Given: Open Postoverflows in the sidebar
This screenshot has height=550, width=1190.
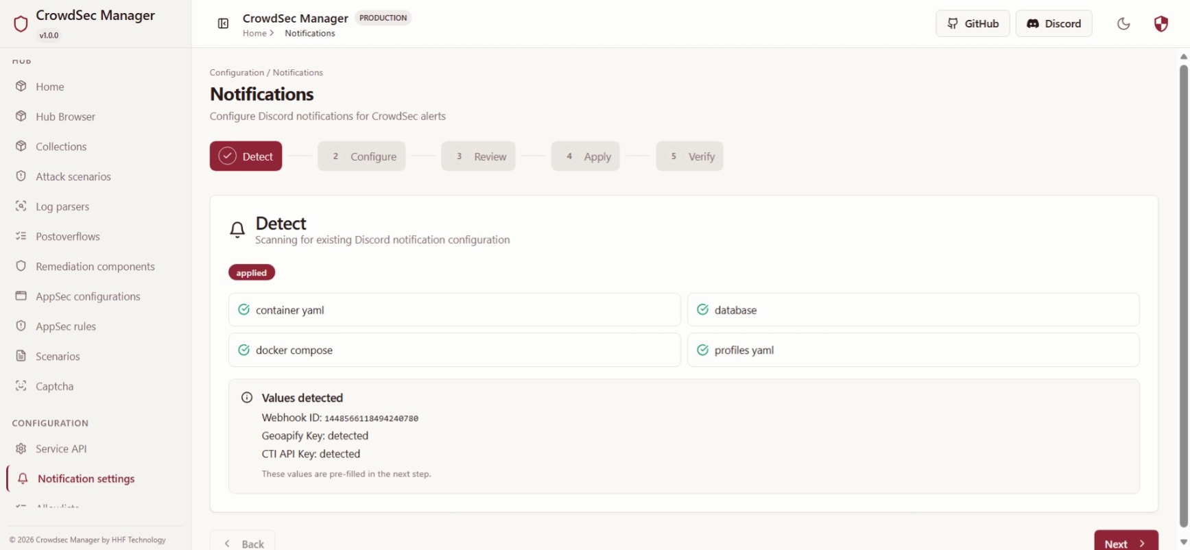Looking at the screenshot, I should (x=68, y=236).
